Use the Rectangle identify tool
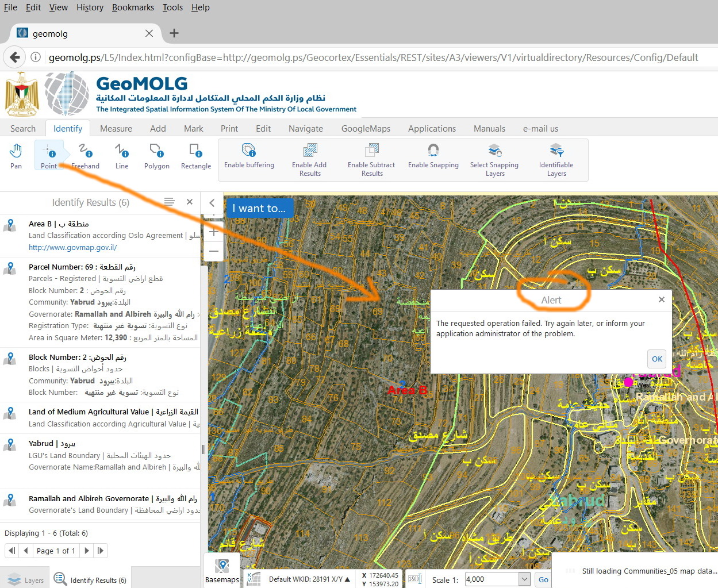This screenshot has width=718, height=588. pos(196,156)
